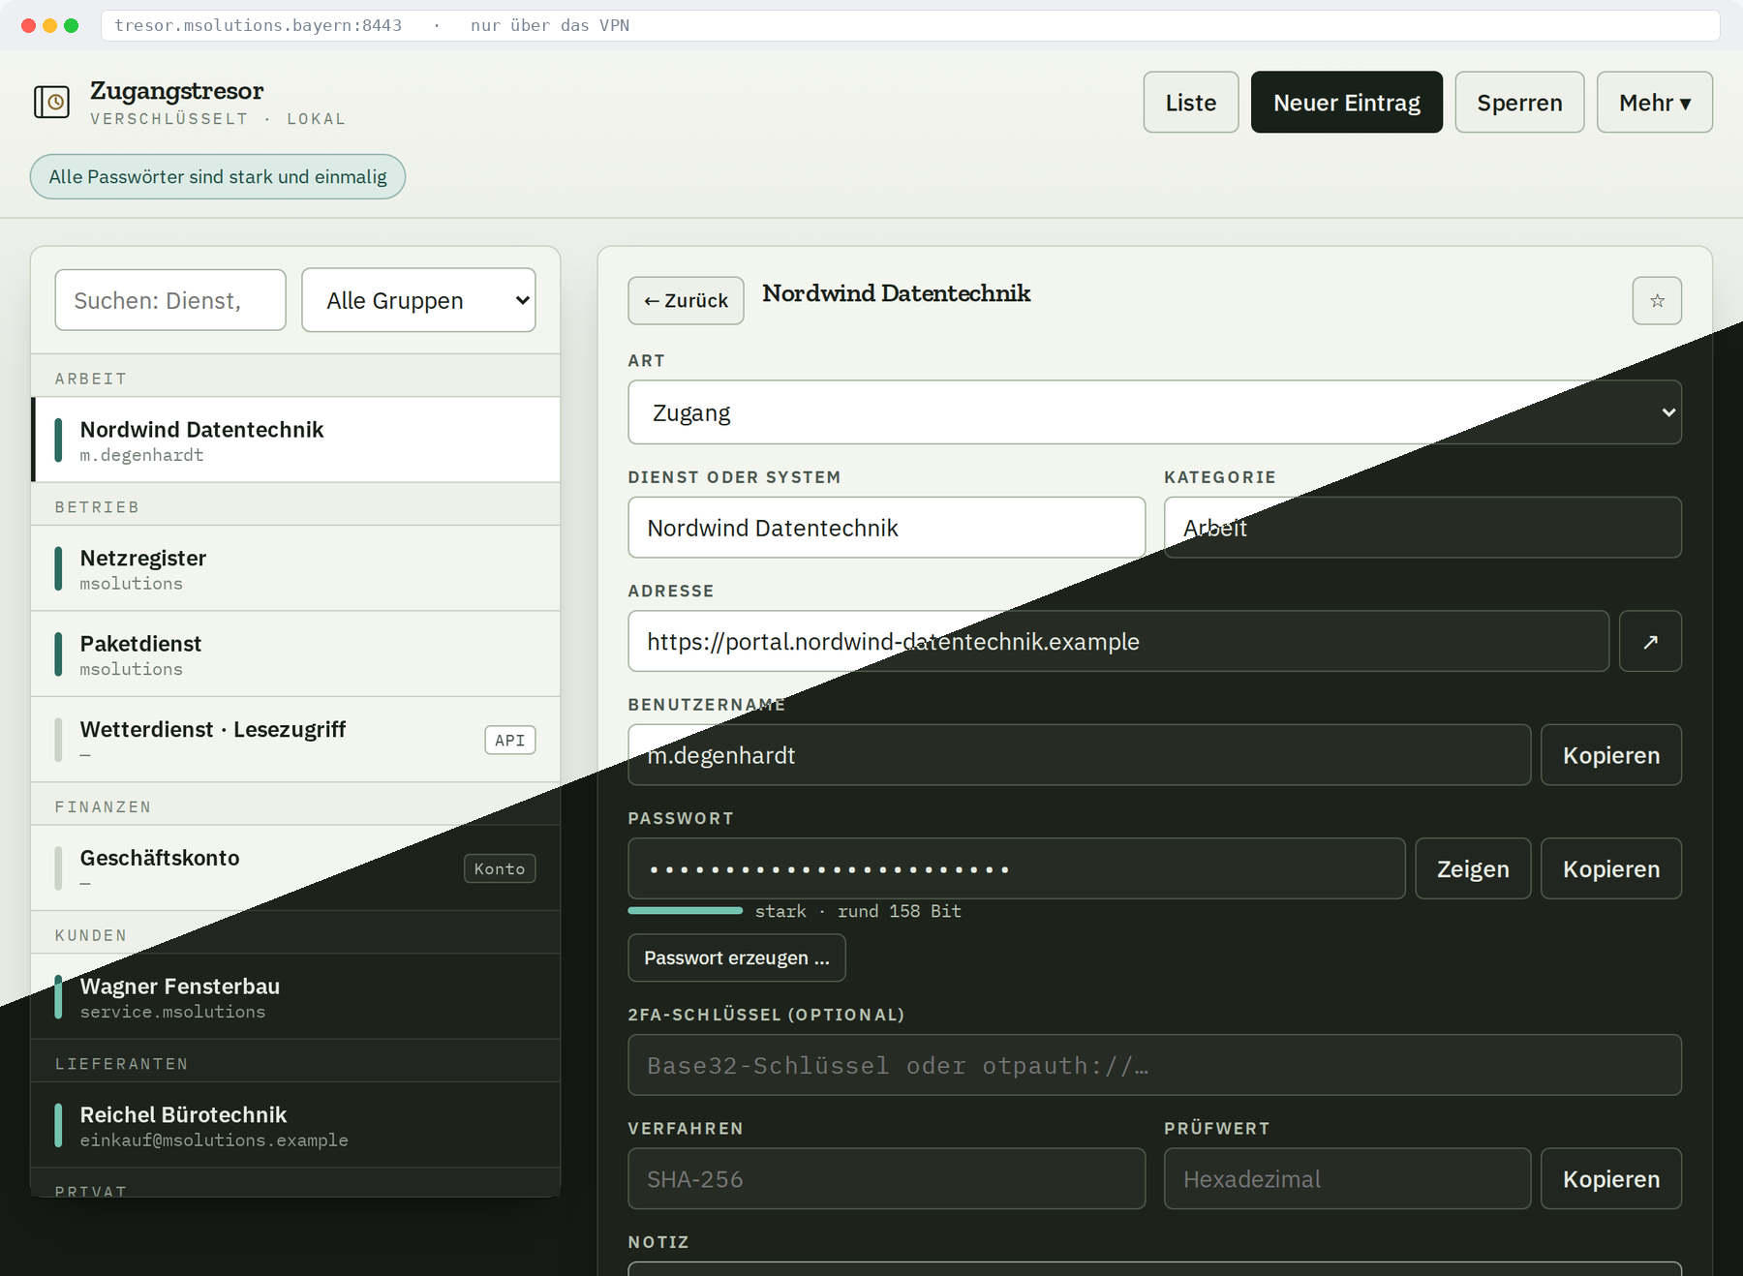This screenshot has width=1743, height=1276.
Task: Click the Benutzername input field
Action: [x=1079, y=755]
